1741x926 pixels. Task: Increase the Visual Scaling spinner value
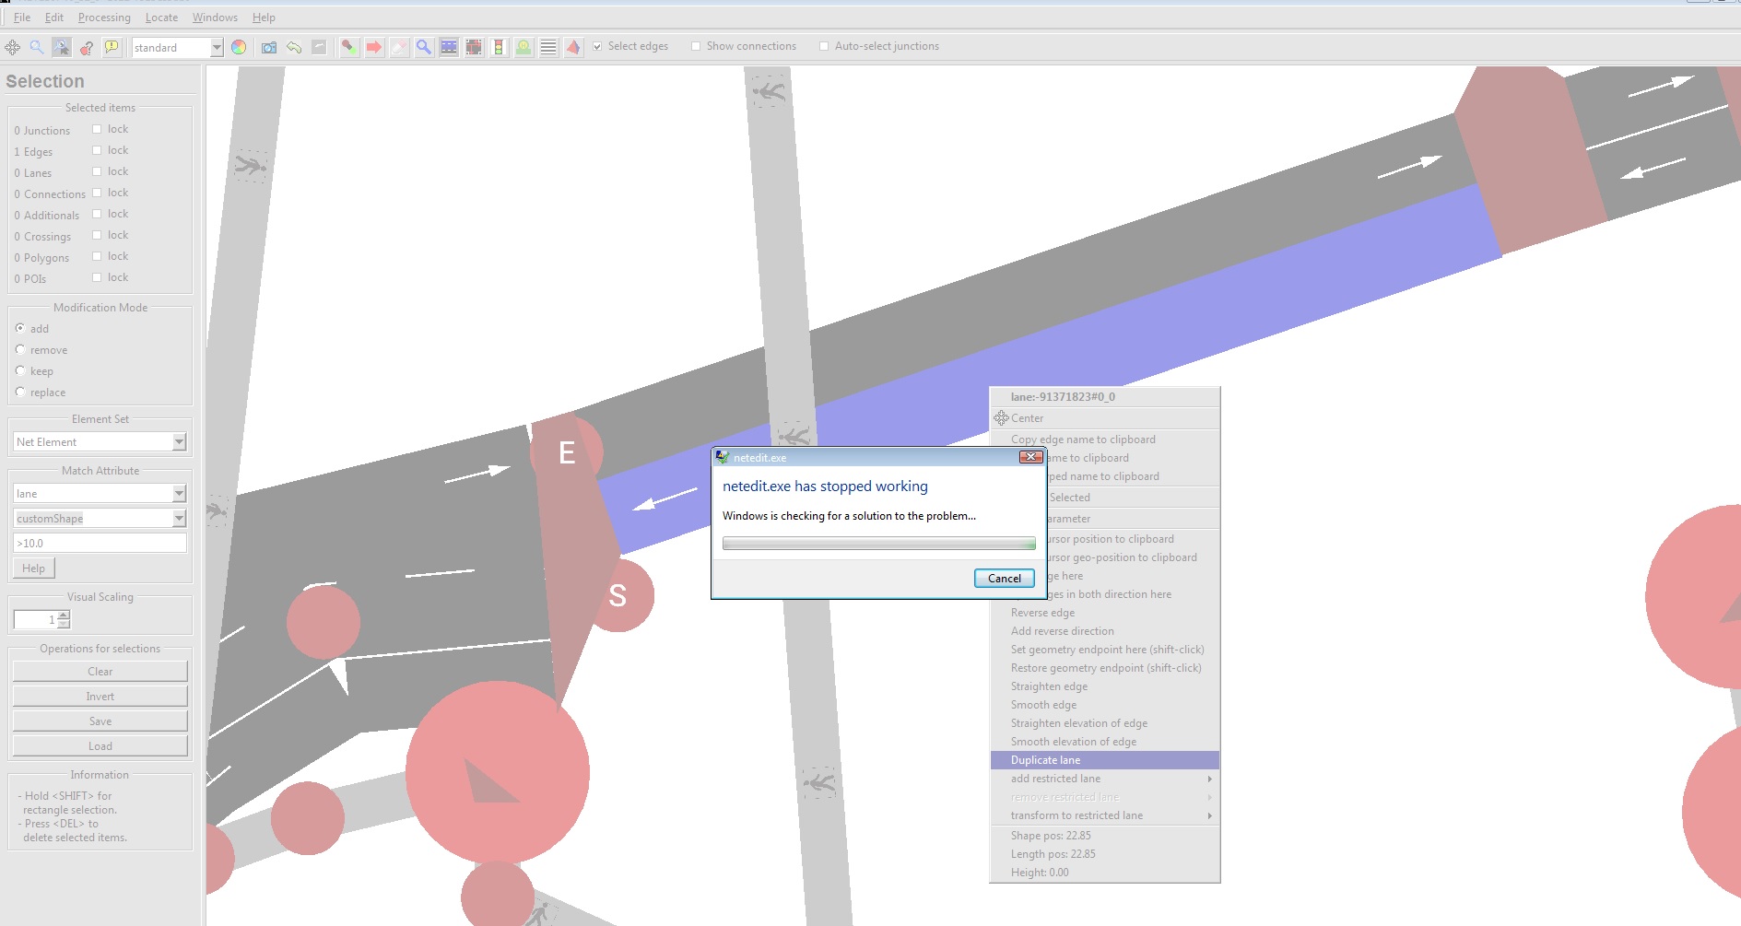(64, 615)
